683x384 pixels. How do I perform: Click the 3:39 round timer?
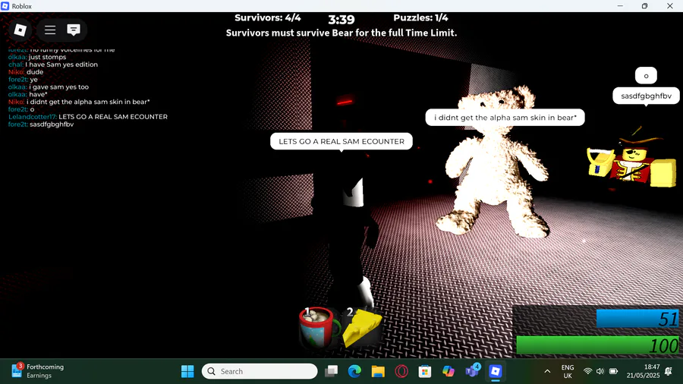pos(341,20)
